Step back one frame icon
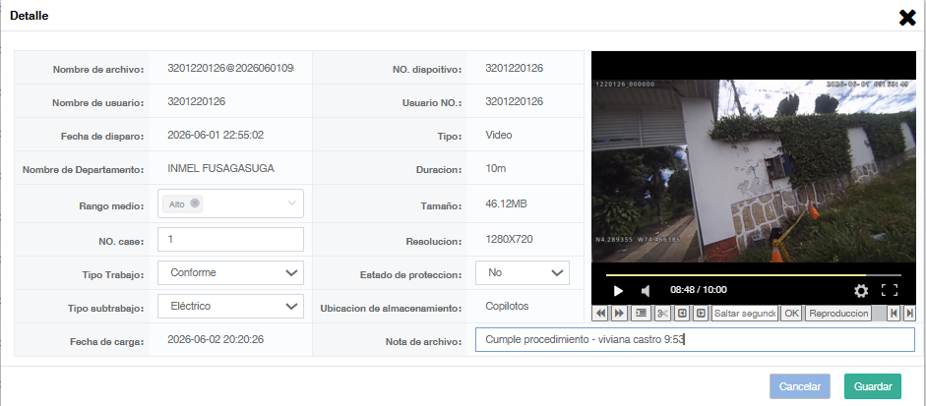The image size is (926, 406). point(682,314)
